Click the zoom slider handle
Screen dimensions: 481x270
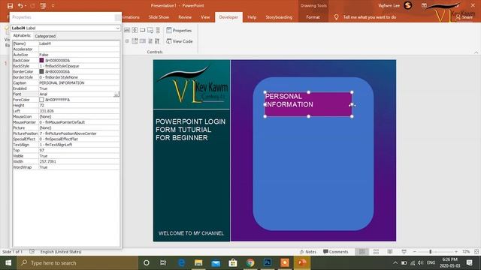coord(431,252)
